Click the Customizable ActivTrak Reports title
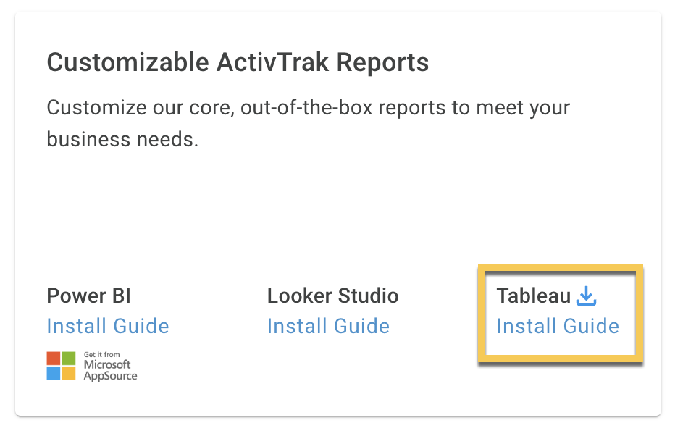 pyautogui.click(x=238, y=62)
